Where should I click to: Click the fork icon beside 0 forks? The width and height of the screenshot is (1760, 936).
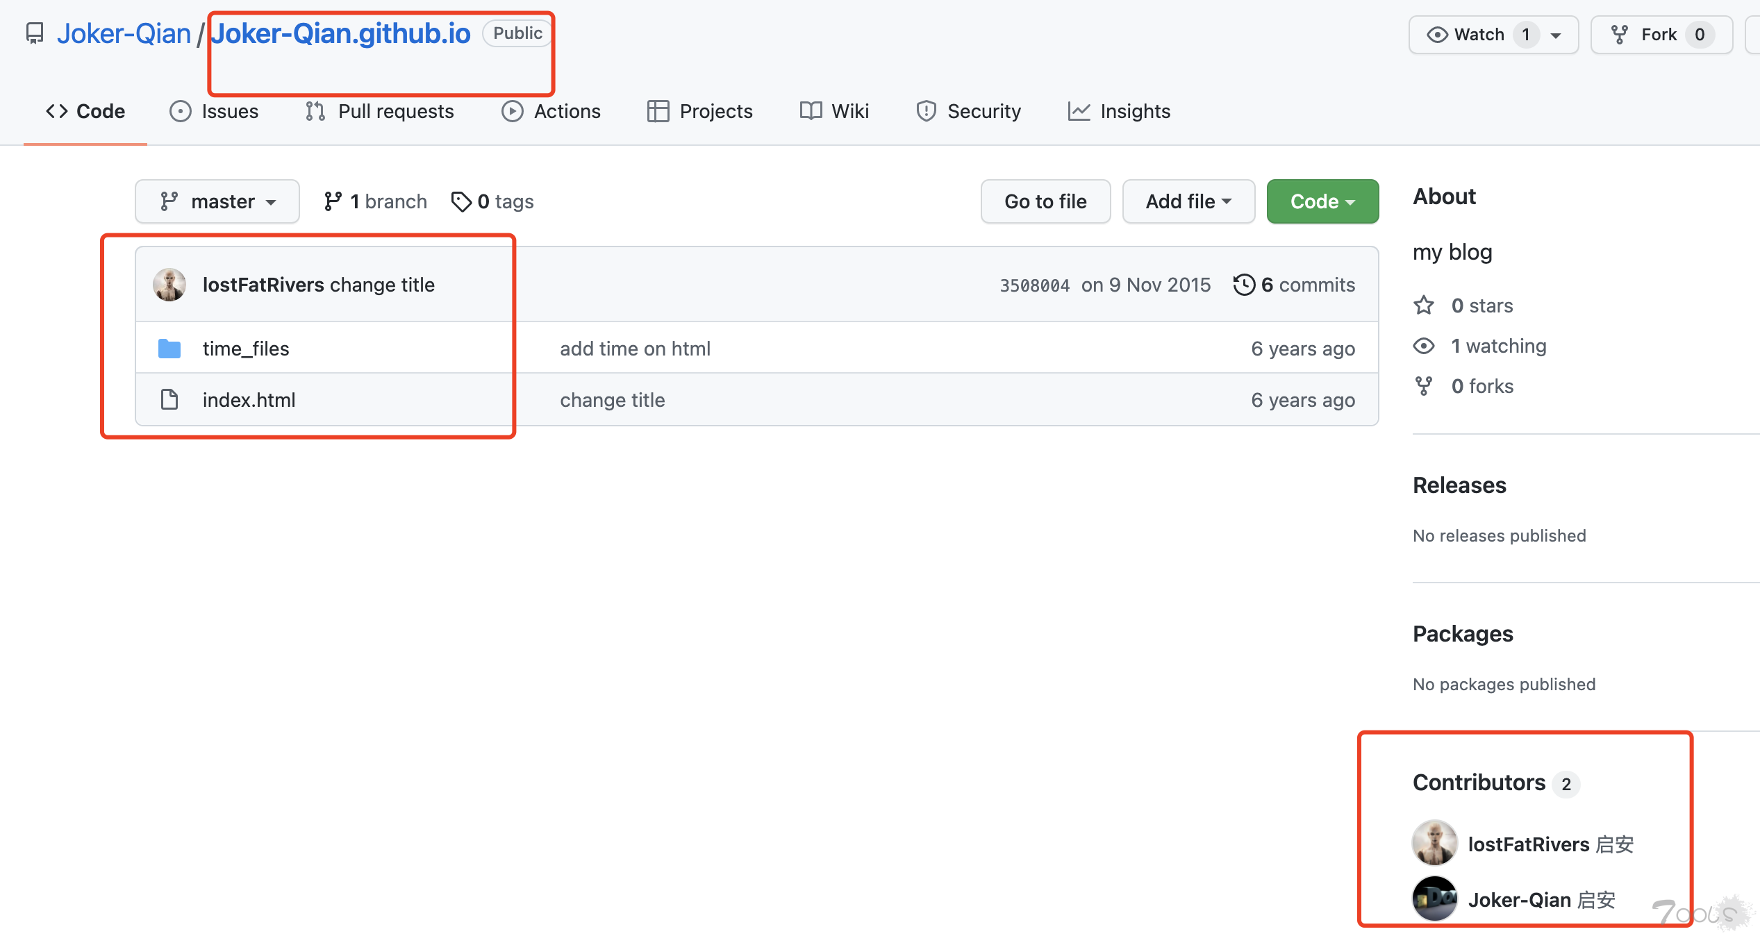point(1424,386)
